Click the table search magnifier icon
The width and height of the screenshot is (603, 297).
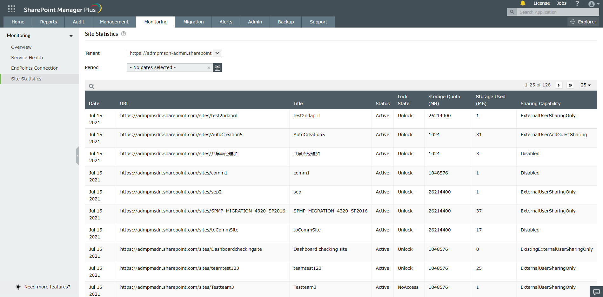[92, 86]
